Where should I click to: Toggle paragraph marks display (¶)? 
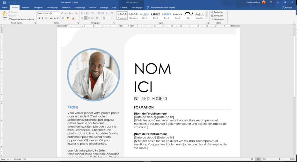tap(112, 13)
